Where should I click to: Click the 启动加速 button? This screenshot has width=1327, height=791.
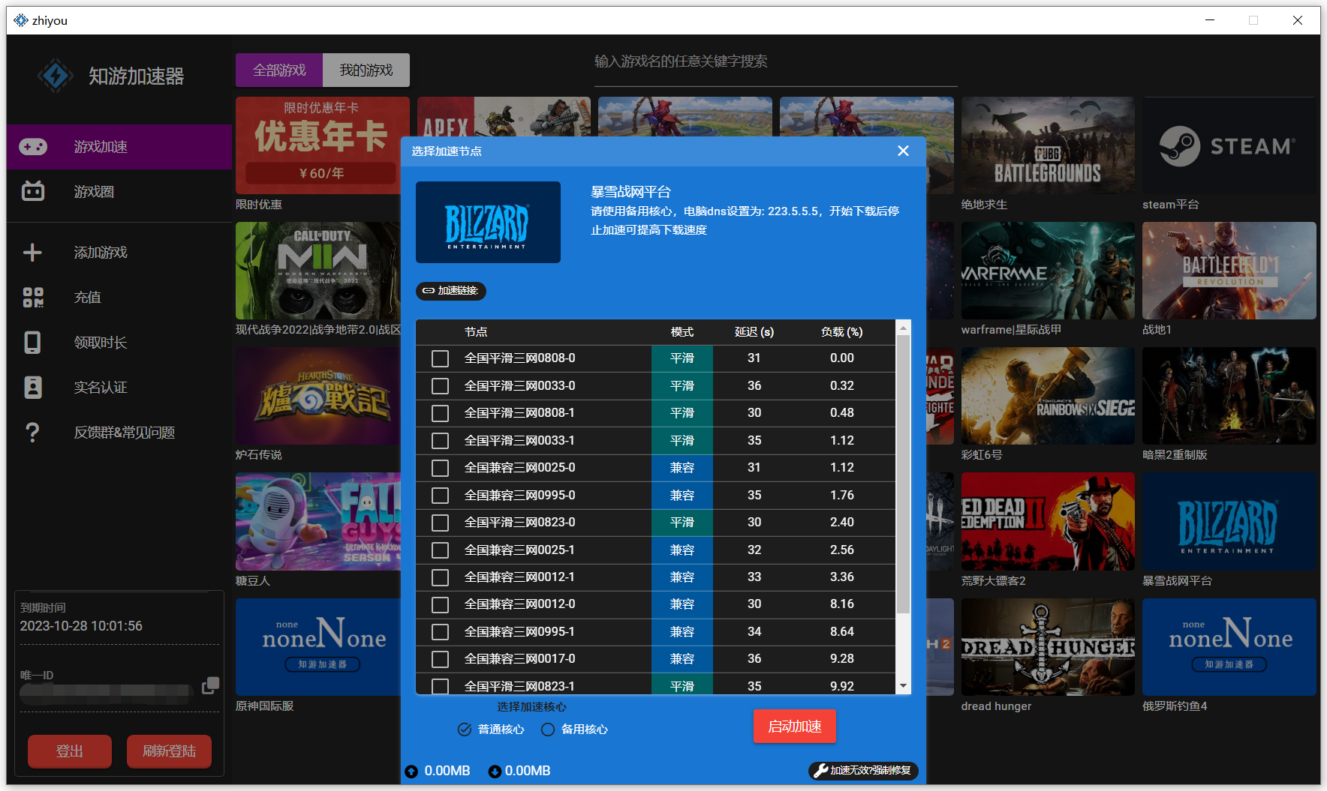pyautogui.click(x=794, y=727)
